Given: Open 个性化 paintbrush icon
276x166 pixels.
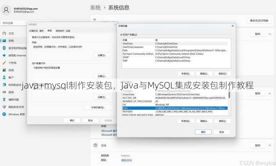Looking at the screenshot, I should pyautogui.click(x=4, y=63).
